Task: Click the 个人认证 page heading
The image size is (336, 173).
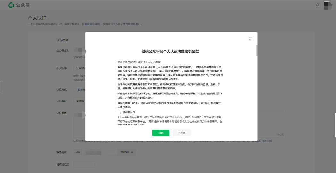Action: coord(37,18)
